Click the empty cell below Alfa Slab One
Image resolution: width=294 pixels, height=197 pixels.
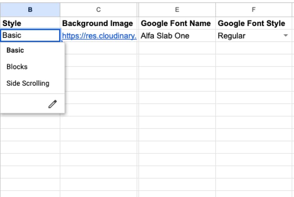click(x=177, y=48)
